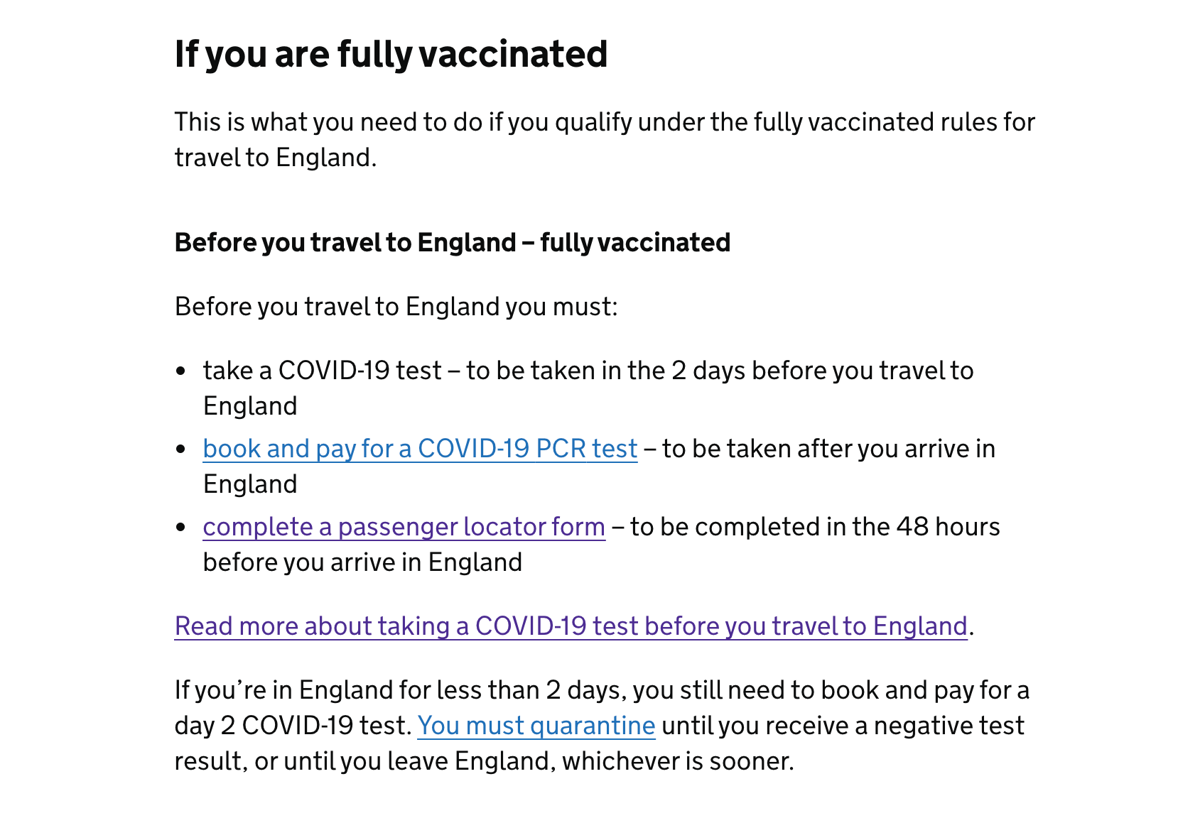Viewport: 1178px width, 818px height.
Task: Click the text to be completed in the 48 hours
Action: click(x=815, y=527)
